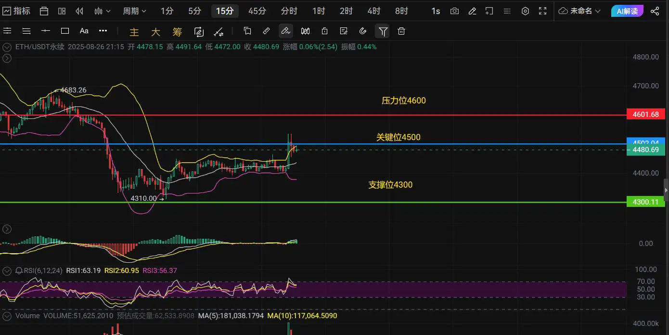
Task: Toggle the 主 indicator button
Action: point(134,32)
